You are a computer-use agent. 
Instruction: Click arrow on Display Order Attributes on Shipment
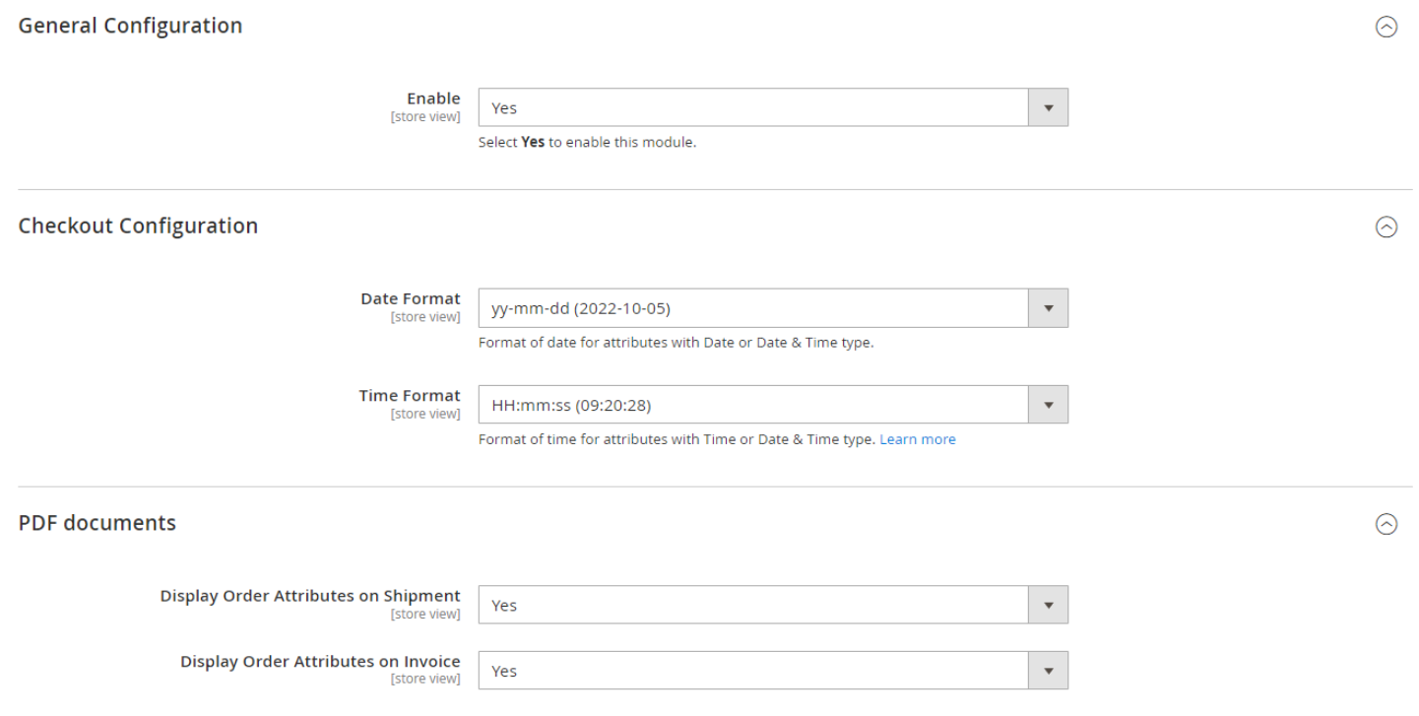point(1048,606)
